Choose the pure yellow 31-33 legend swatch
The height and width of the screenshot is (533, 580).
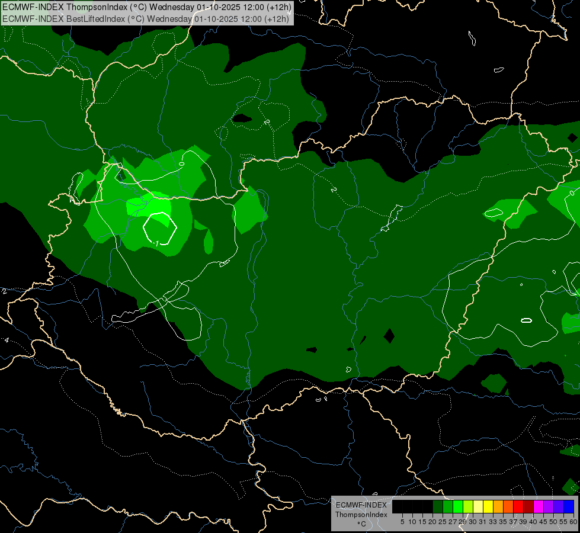488,506
